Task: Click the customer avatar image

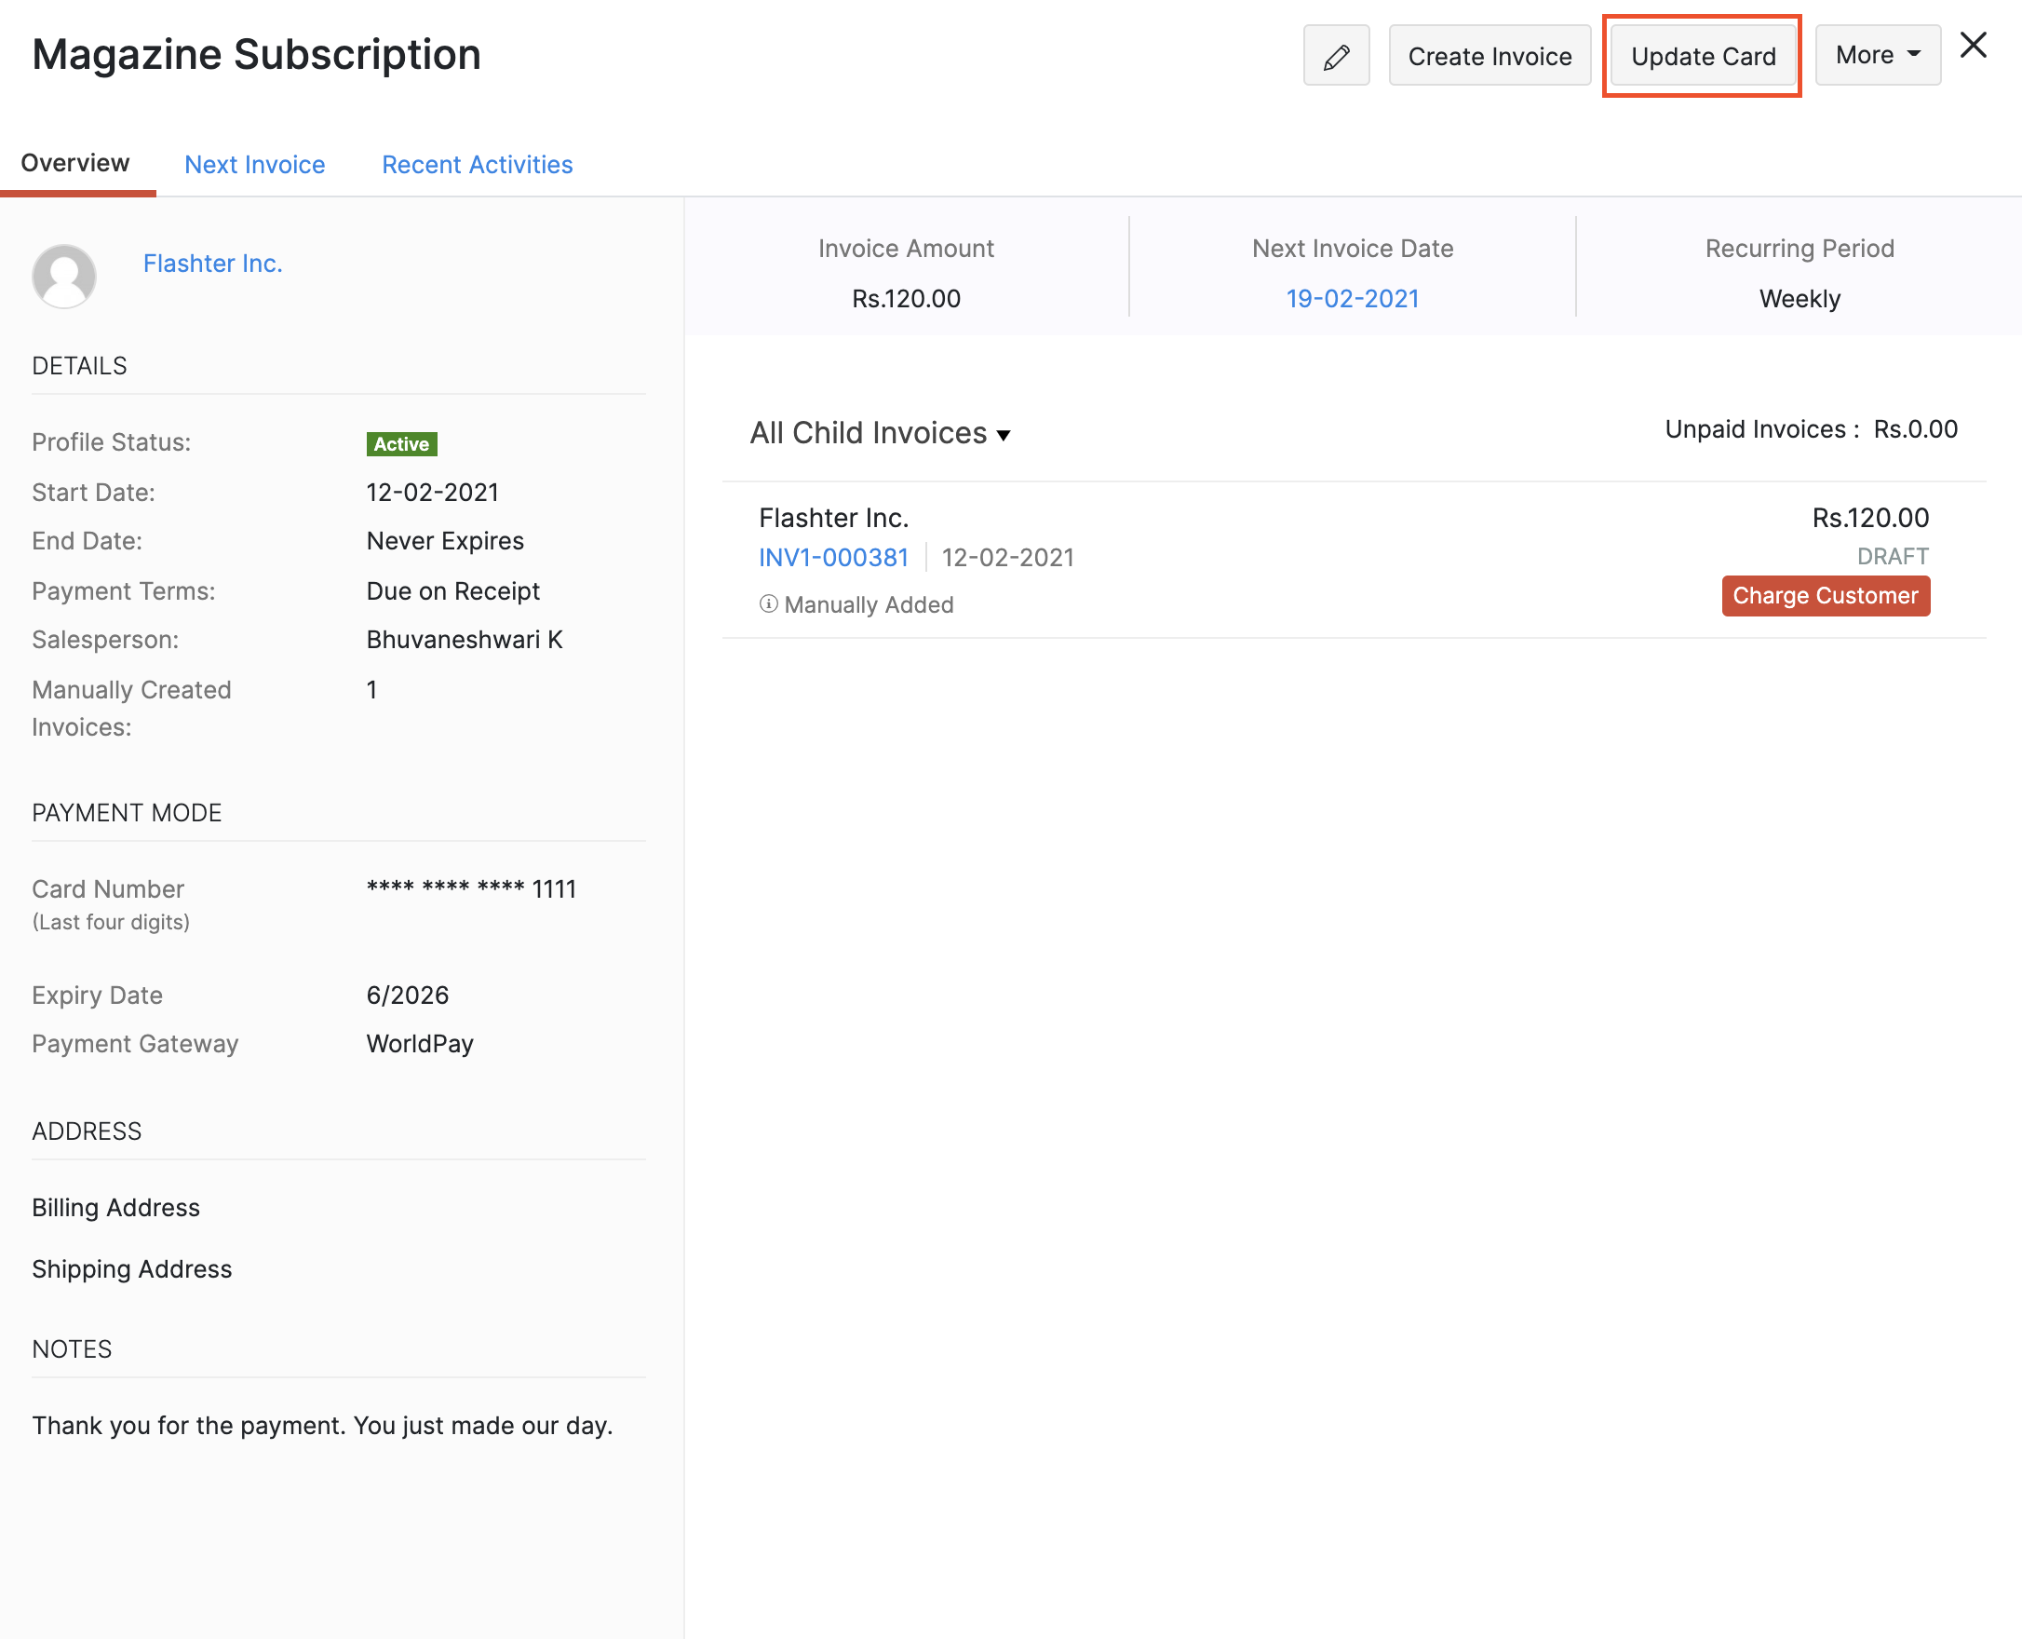Action: coord(64,276)
